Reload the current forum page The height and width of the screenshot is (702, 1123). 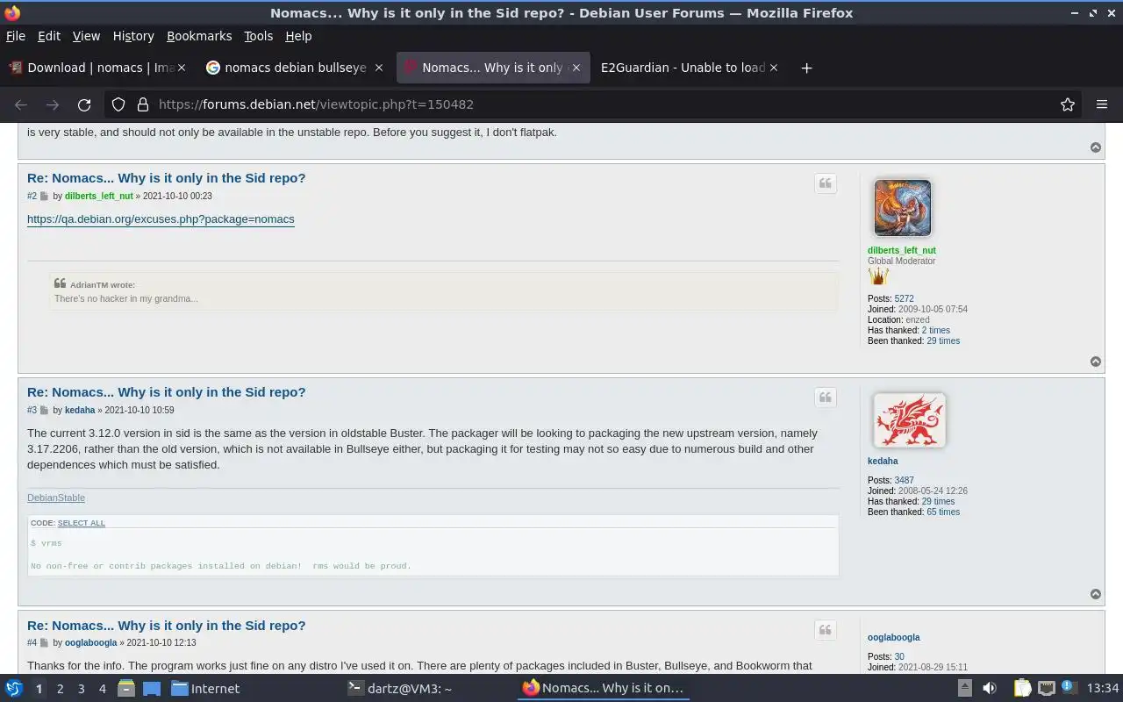(84, 104)
